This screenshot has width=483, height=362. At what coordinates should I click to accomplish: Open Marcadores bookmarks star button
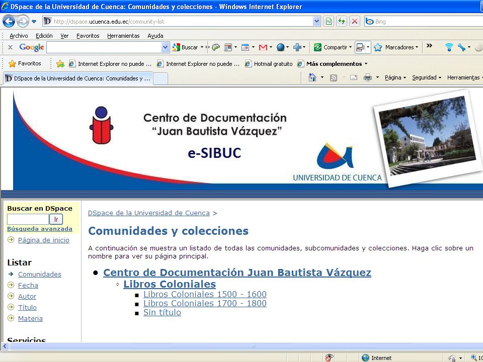(x=396, y=47)
